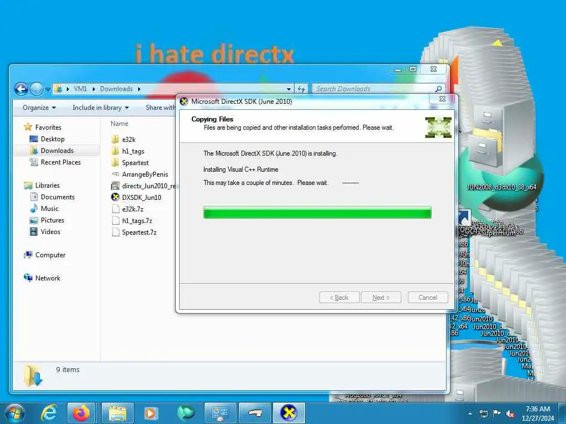The height and width of the screenshot is (424, 566).
Task: Click Share with in Explorer toolbar
Action: coord(160,108)
